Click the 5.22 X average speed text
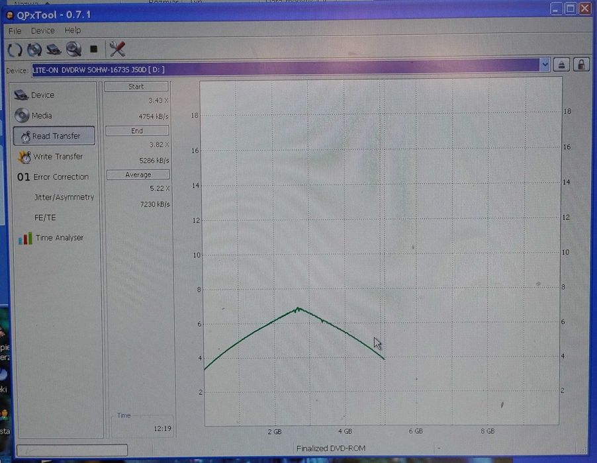The width and height of the screenshot is (597, 463). [x=160, y=189]
